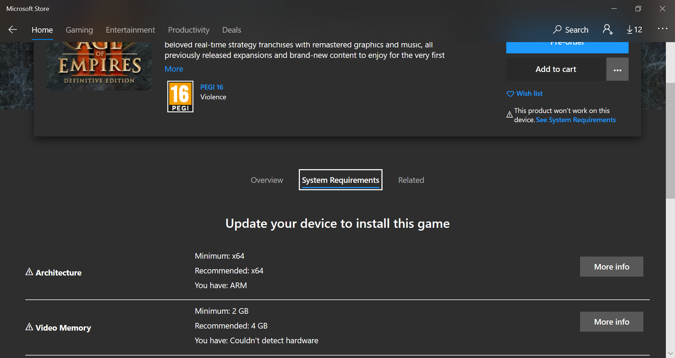Switch to the Gaming section

coord(79,30)
